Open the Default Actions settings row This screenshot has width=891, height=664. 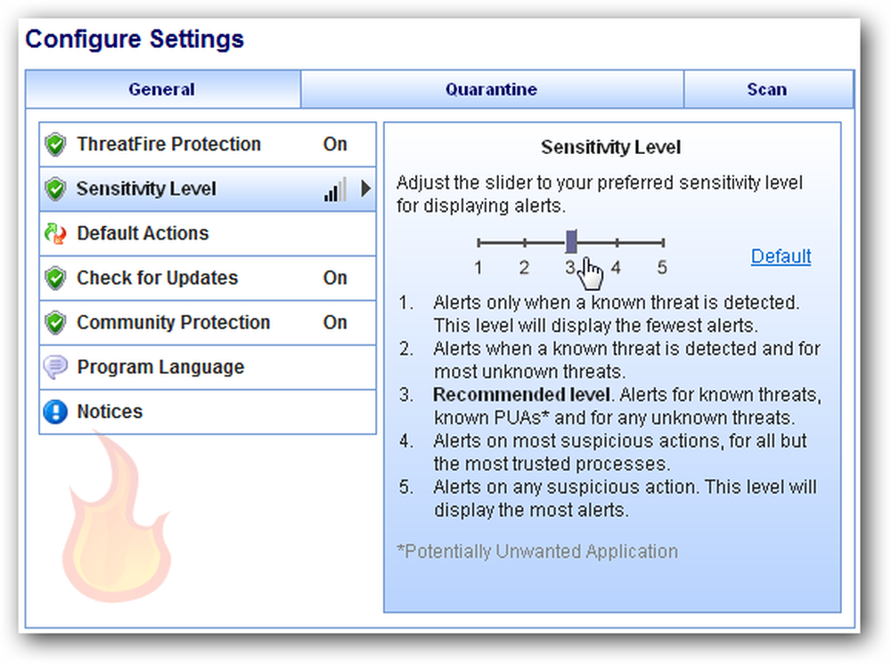coord(208,233)
